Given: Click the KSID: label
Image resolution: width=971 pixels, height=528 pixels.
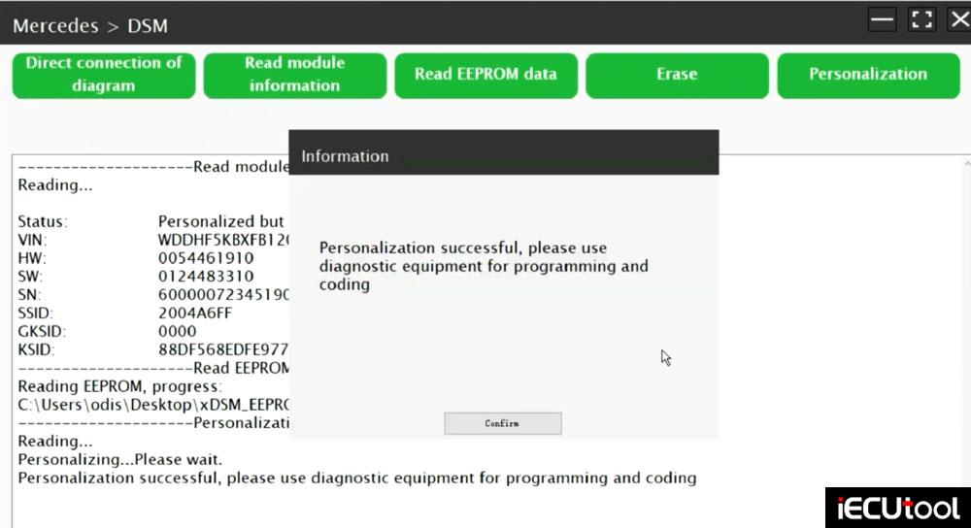Looking at the screenshot, I should point(36,349).
